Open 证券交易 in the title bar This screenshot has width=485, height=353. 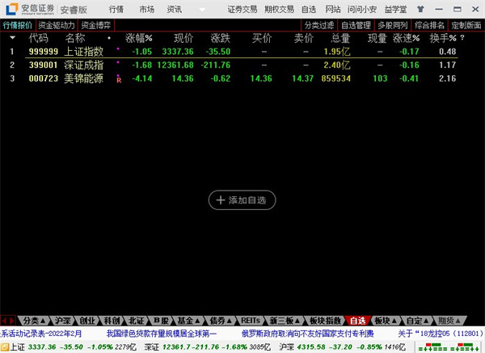point(242,10)
